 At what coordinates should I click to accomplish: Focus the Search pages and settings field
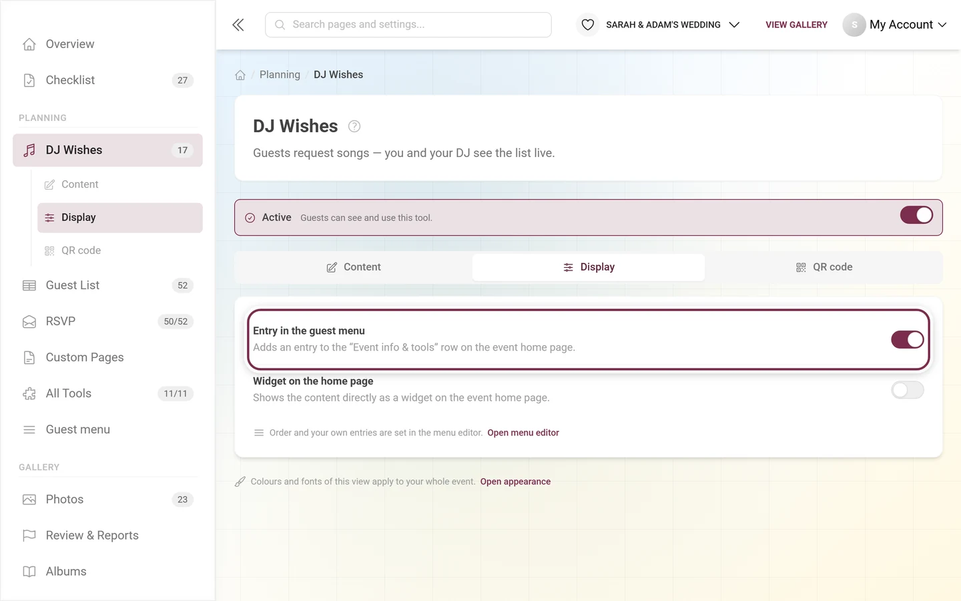click(408, 25)
